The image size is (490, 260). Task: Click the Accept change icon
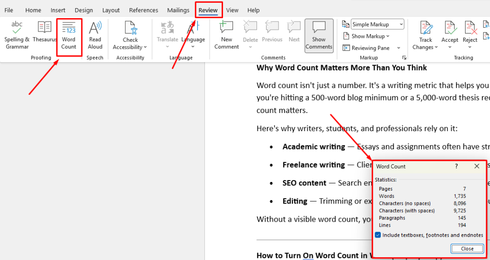click(450, 28)
